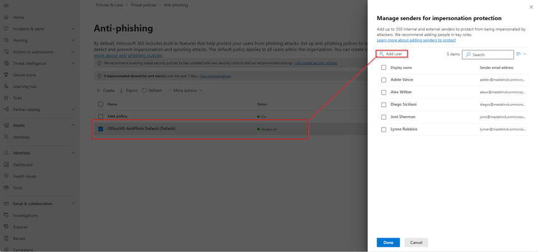The image size is (538, 252).
Task: Toggle the select-all checkbox beside Name column
Action: (x=101, y=104)
